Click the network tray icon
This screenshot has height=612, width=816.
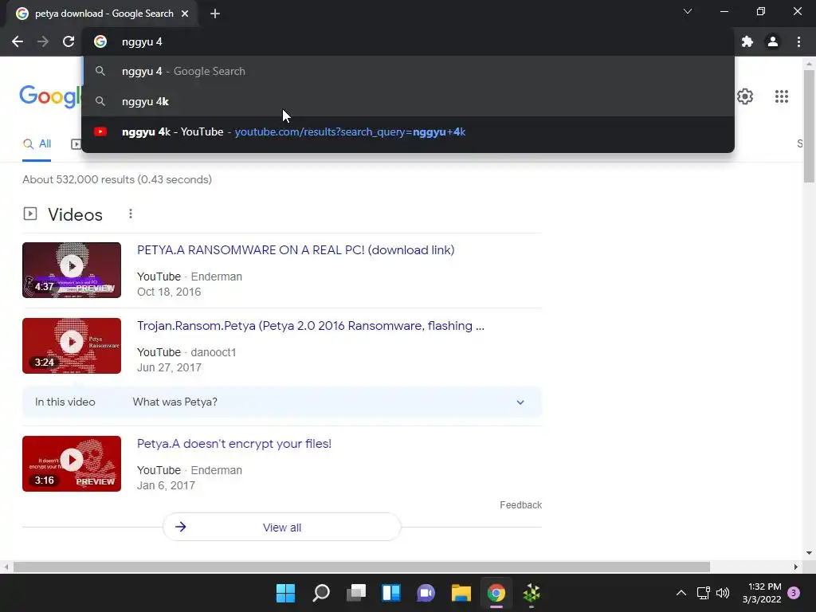coord(703,593)
